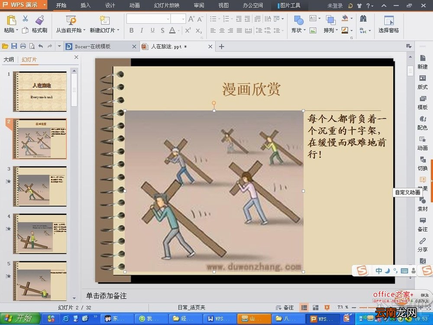Open the Picture Tools tab

click(x=289, y=5)
